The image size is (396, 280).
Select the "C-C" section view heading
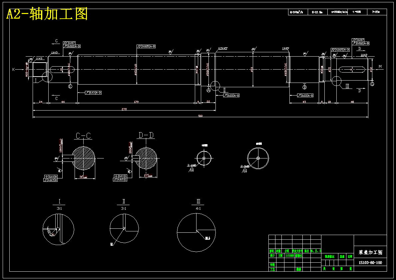point(83,136)
